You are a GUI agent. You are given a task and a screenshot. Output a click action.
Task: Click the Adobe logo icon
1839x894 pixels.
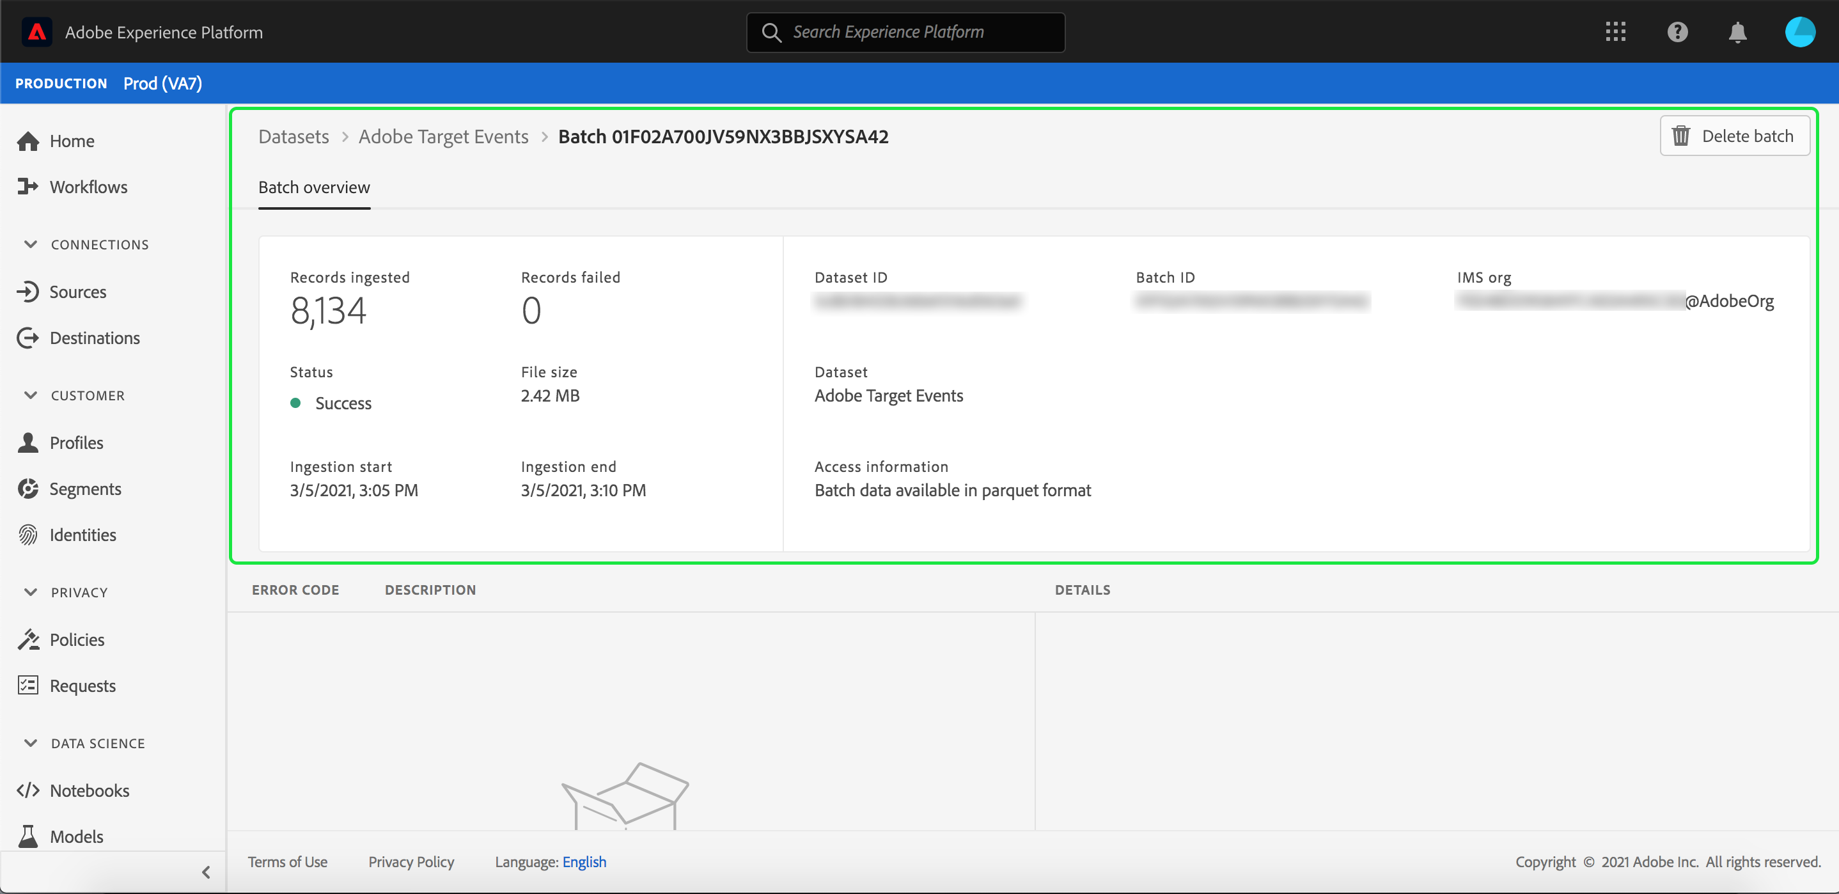click(36, 32)
